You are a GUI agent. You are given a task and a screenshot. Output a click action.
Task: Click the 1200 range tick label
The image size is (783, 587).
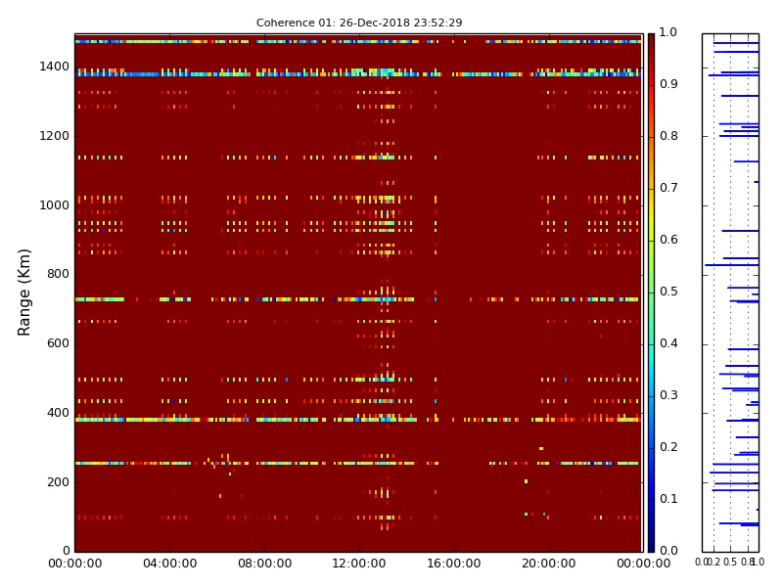(55, 136)
